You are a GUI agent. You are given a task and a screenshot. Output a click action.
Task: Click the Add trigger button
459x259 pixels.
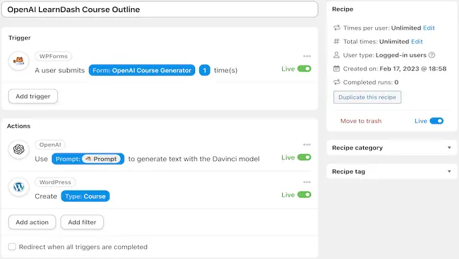click(33, 96)
